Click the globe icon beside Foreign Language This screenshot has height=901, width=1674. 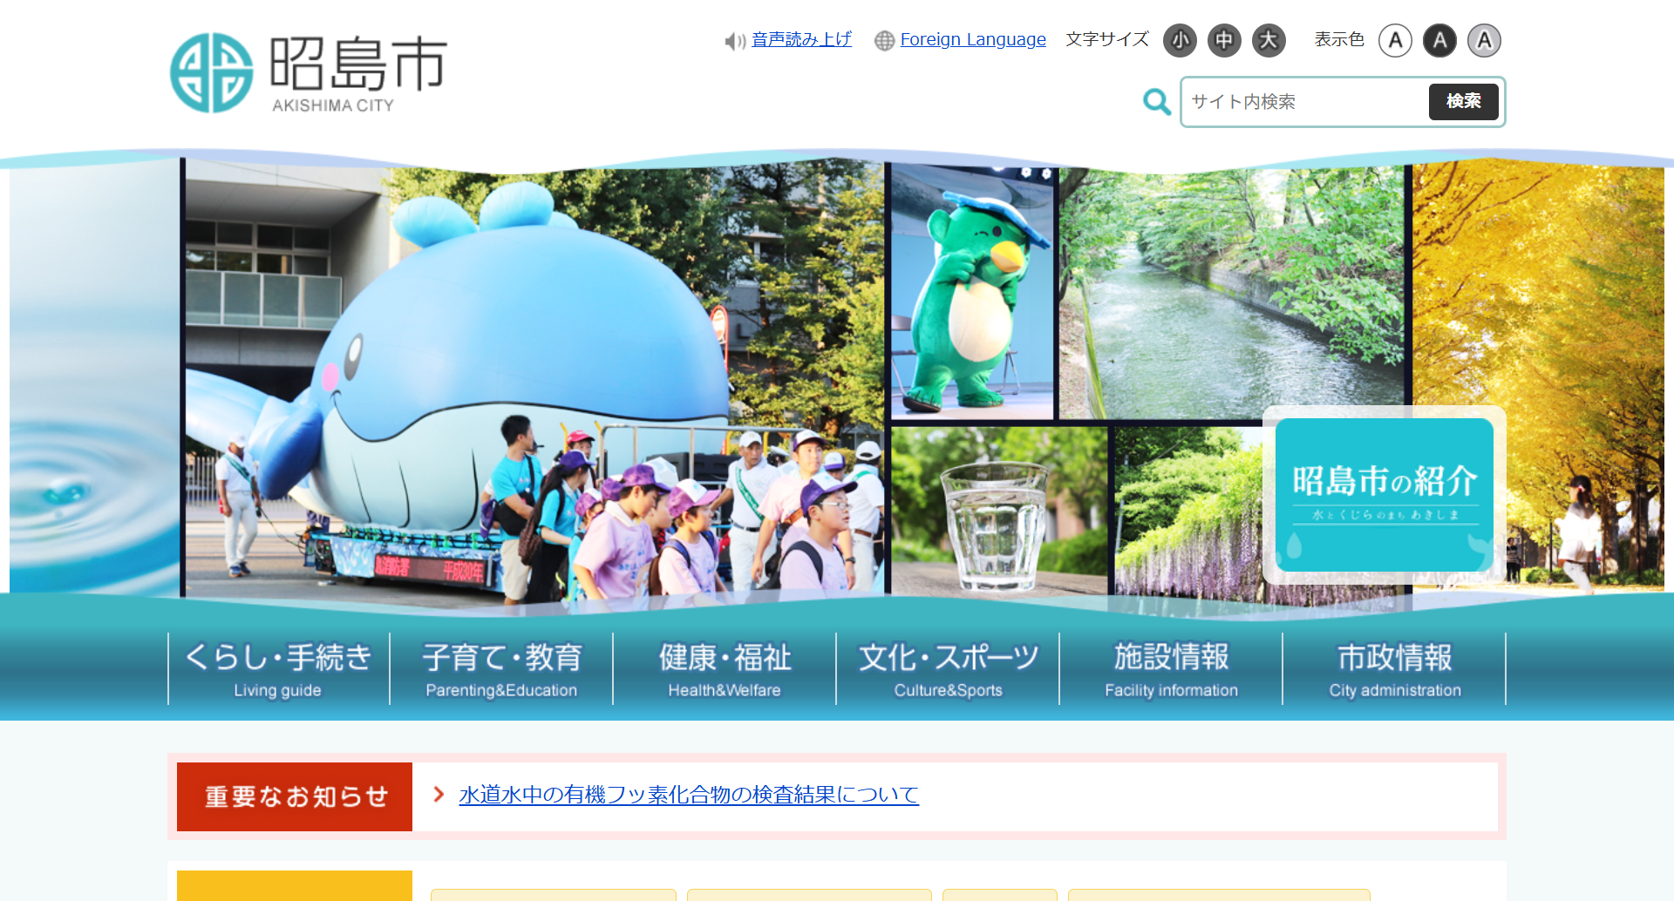[x=884, y=41]
